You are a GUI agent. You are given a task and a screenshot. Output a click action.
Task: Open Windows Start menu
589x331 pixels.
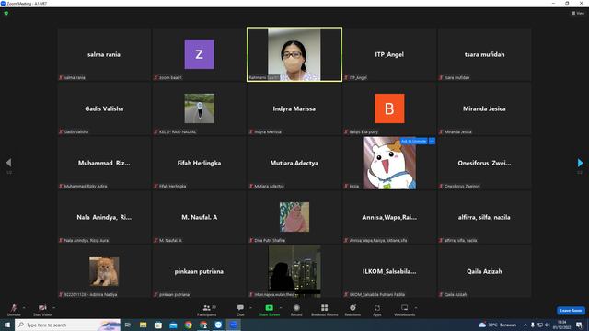[x=7, y=325]
